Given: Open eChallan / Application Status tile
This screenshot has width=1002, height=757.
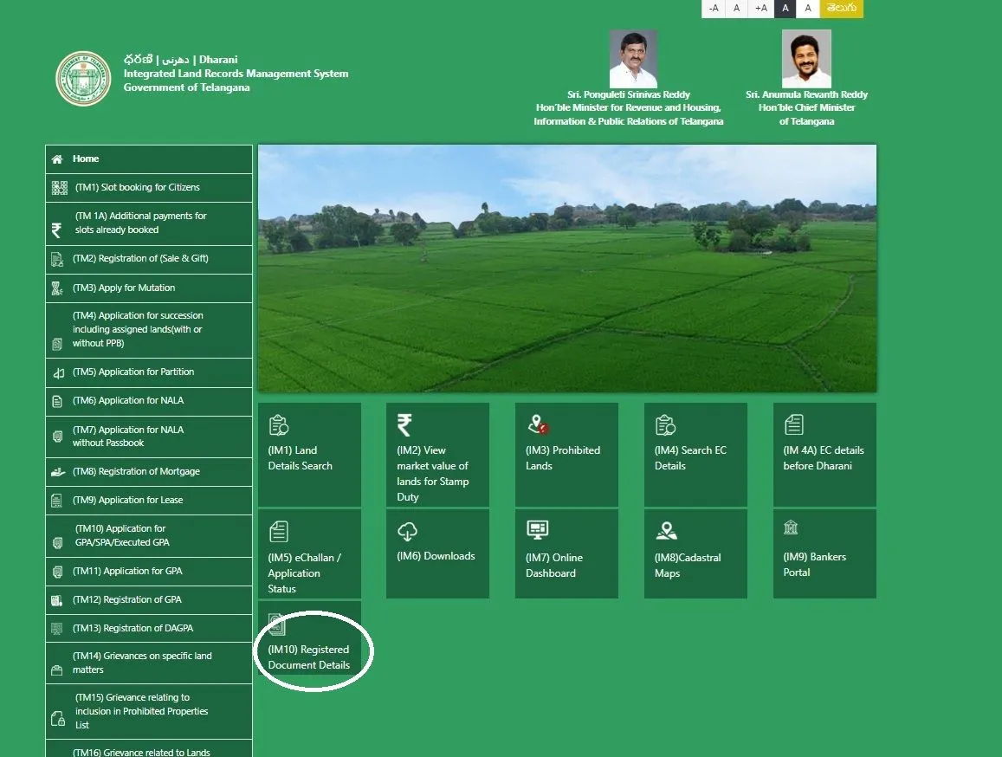Looking at the screenshot, I should click(x=309, y=553).
